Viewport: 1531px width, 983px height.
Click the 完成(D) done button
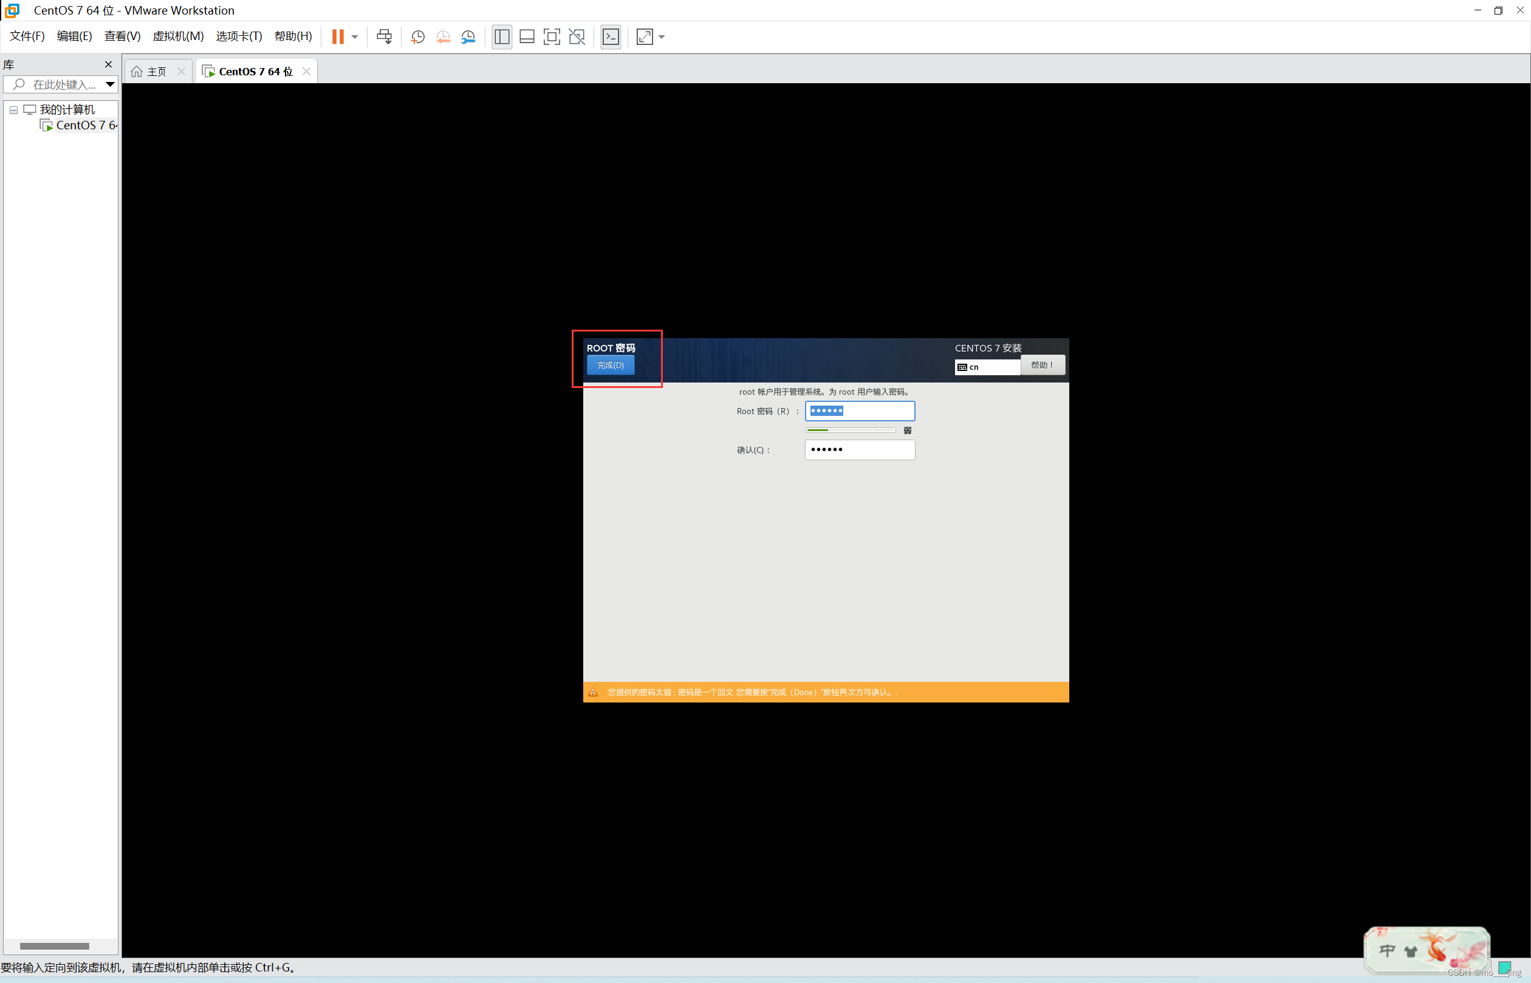[610, 365]
